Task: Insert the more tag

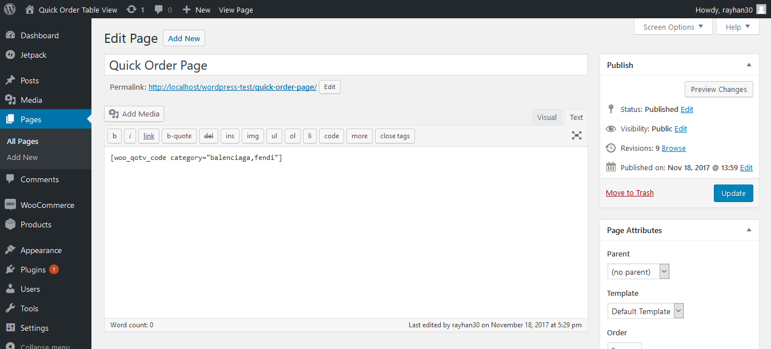Action: point(359,136)
